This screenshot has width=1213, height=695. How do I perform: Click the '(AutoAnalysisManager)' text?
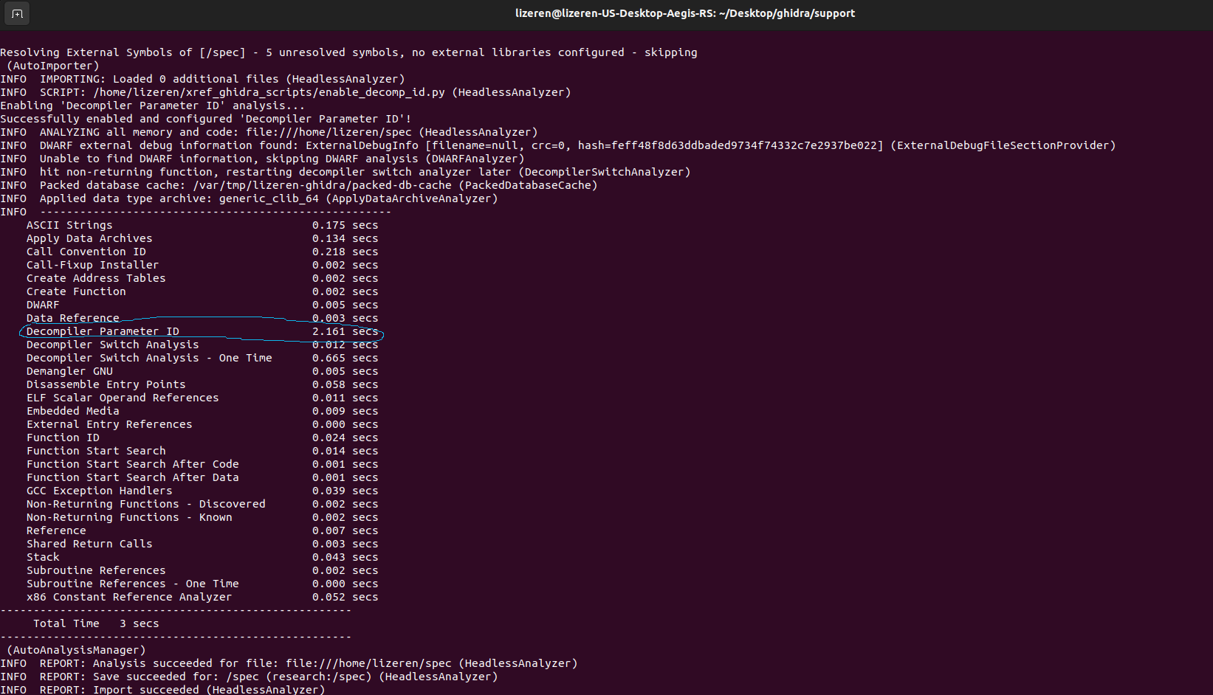point(76,650)
